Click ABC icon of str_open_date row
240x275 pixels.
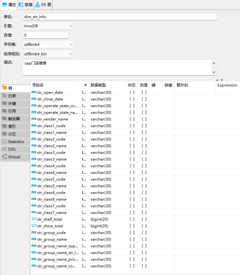pos(34,92)
